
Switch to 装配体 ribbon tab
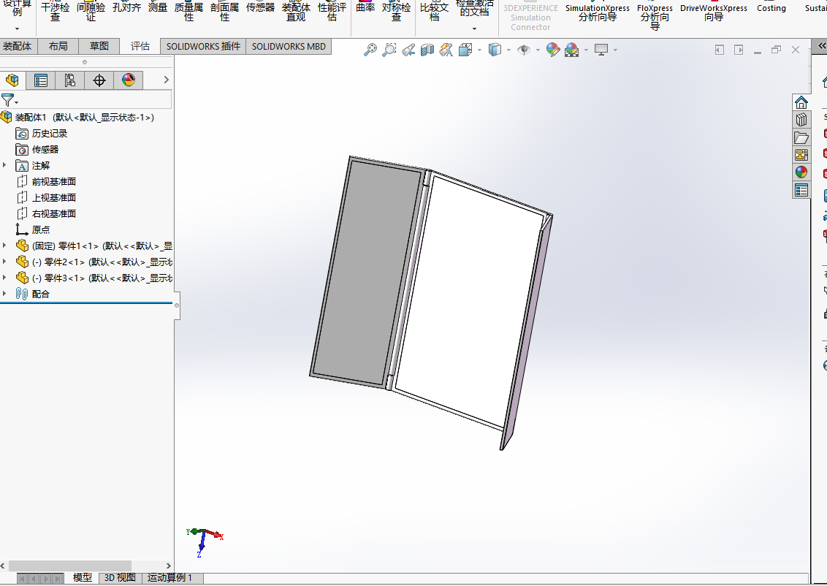pos(18,47)
